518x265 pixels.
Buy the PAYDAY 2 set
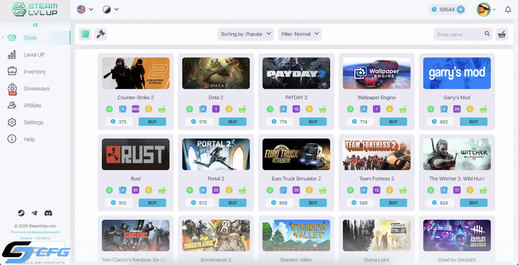[x=313, y=122]
